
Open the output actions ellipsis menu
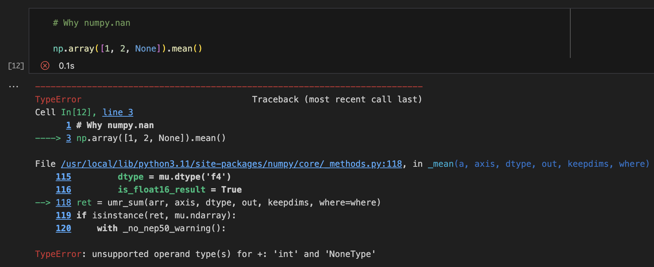click(14, 87)
